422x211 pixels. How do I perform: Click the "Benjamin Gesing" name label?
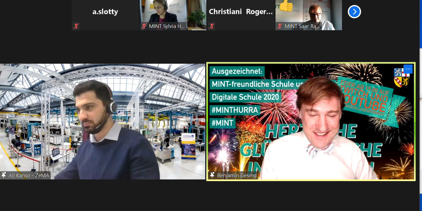click(236, 175)
